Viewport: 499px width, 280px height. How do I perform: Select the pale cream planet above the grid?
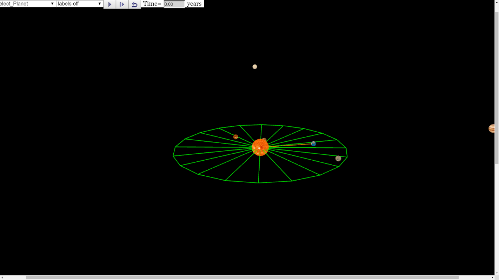pos(255,67)
